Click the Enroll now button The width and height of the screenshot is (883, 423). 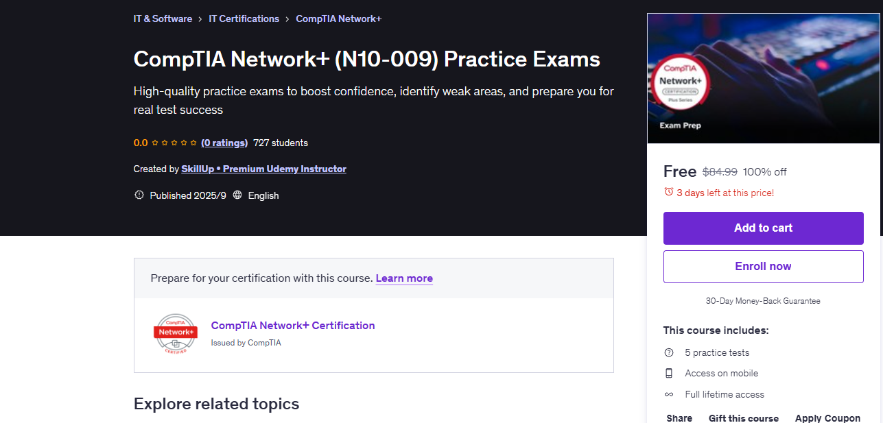point(763,267)
